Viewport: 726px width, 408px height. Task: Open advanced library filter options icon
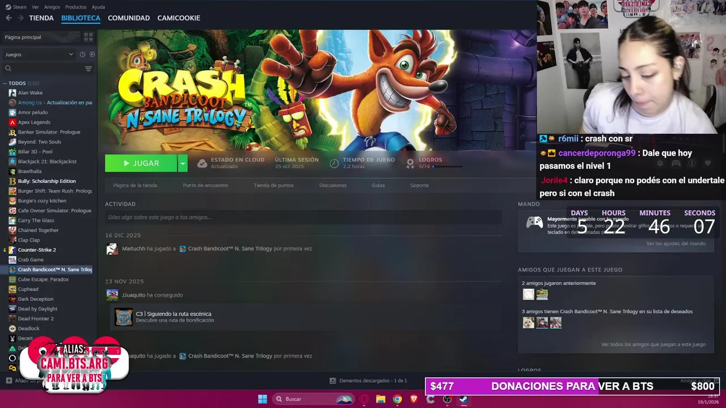pos(88,69)
